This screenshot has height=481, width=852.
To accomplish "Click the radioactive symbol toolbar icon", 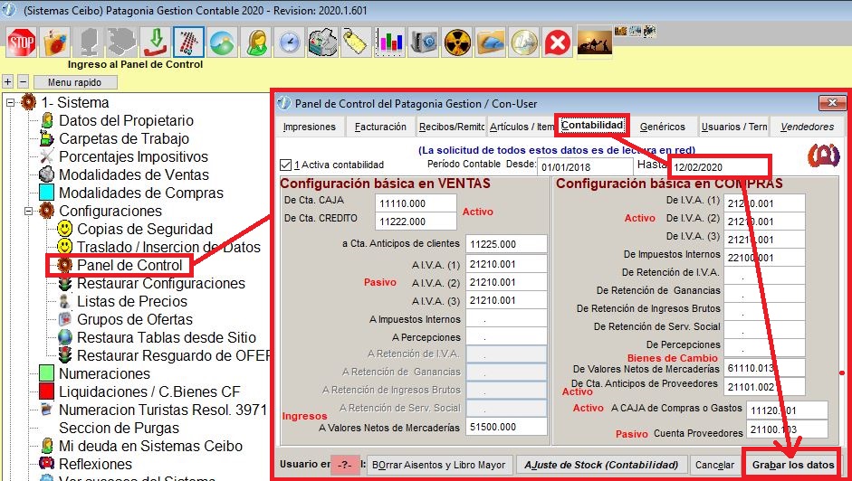I will pos(457,42).
